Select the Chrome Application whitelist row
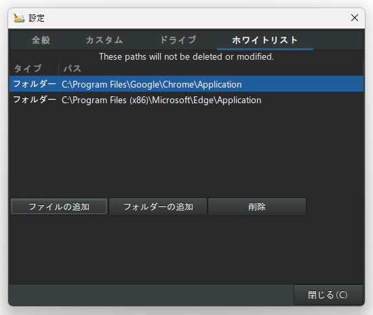Viewport: 373px width, 315px height. pyautogui.click(x=186, y=84)
